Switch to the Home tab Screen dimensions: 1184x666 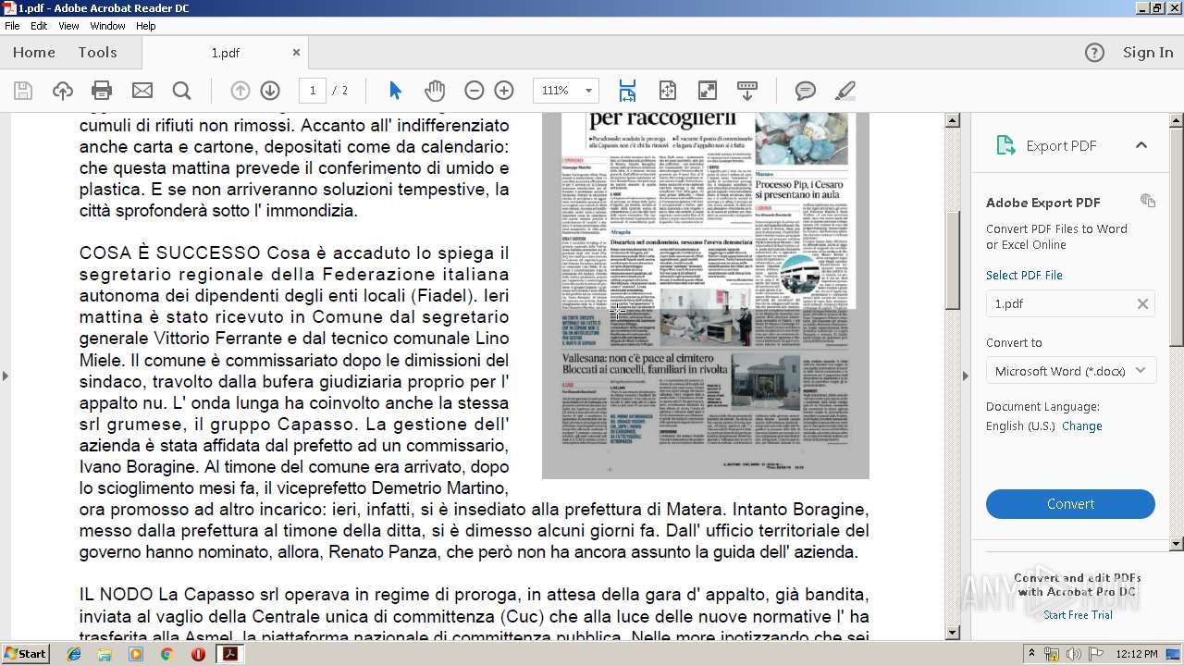click(34, 53)
